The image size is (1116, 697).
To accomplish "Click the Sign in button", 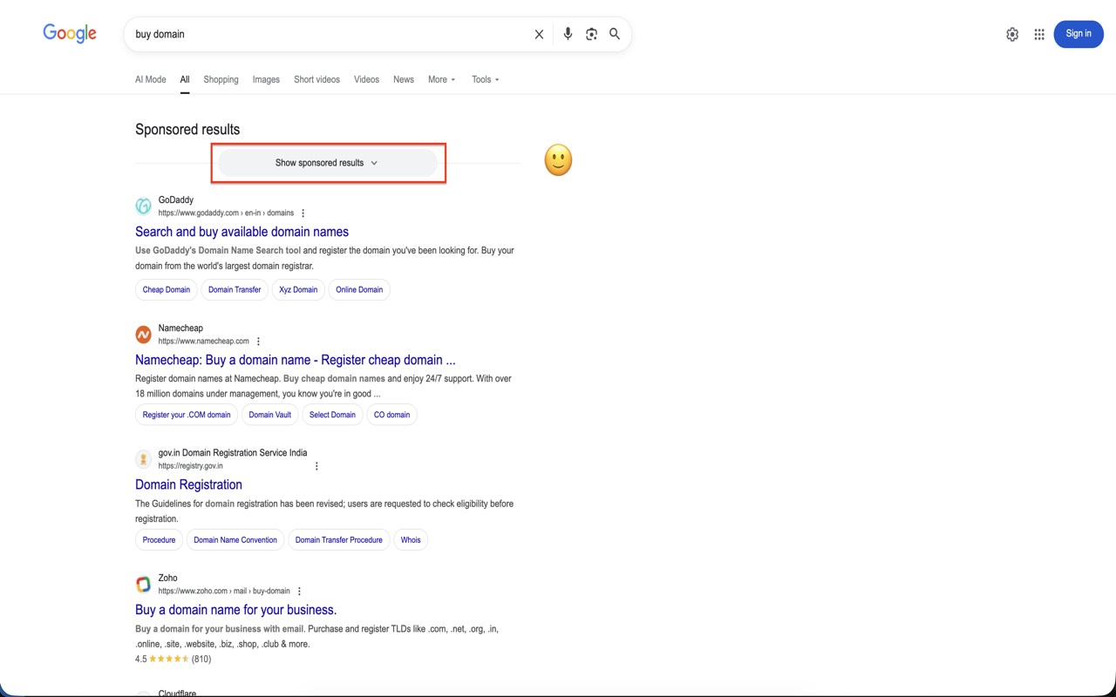I will pos(1079,34).
